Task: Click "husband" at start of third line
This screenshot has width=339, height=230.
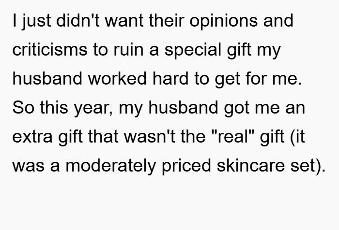Action: [x=47, y=78]
